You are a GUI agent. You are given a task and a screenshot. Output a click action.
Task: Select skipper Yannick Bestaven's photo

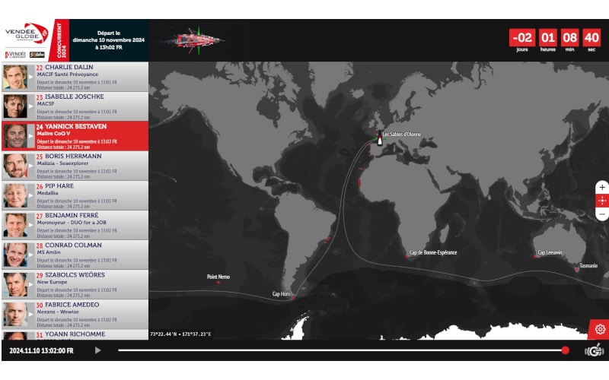coord(15,136)
